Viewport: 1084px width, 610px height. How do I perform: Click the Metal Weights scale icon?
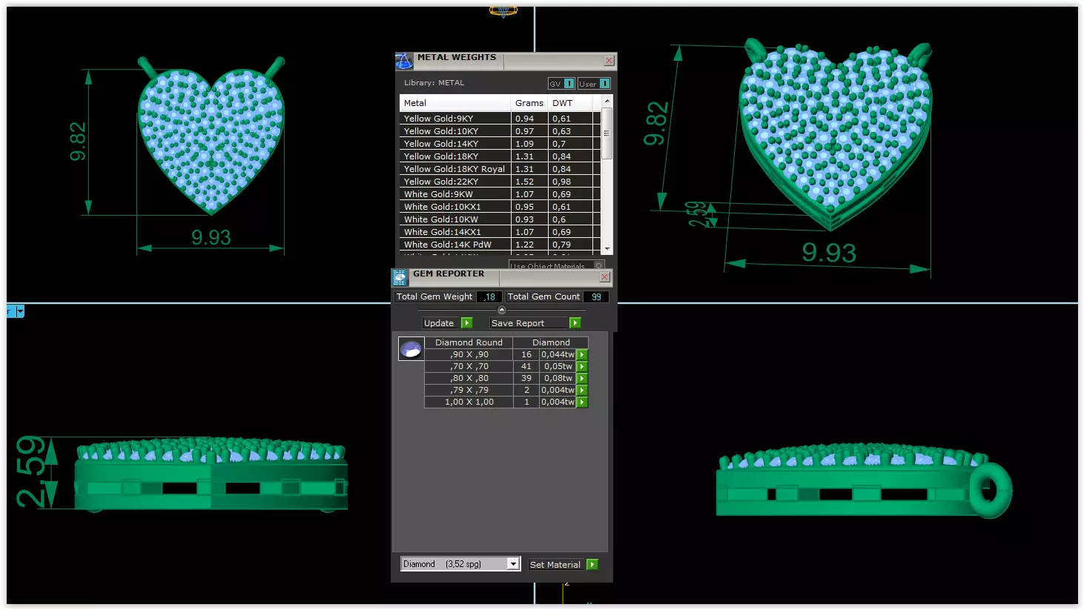point(403,61)
